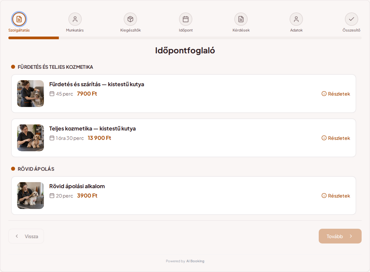The image size is (370, 272).
Task: Select the Rövid ápolási alkalom title
Action: [77, 186]
